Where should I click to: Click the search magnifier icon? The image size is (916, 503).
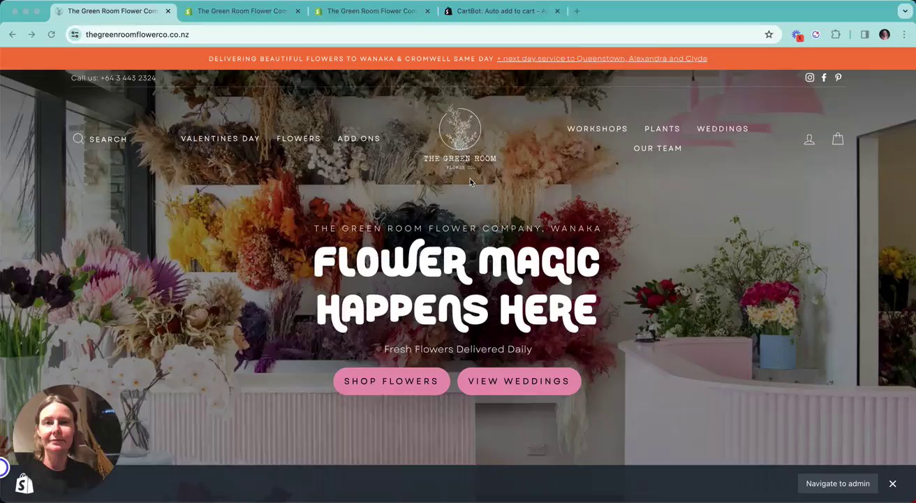tap(78, 138)
